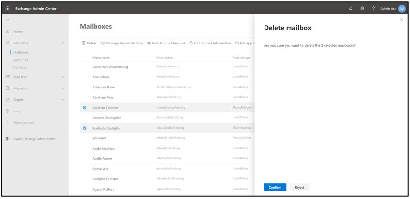Image resolution: width=410 pixels, height=199 pixels.
Task: Select Adolpho Duester row
Action: (x=167, y=179)
